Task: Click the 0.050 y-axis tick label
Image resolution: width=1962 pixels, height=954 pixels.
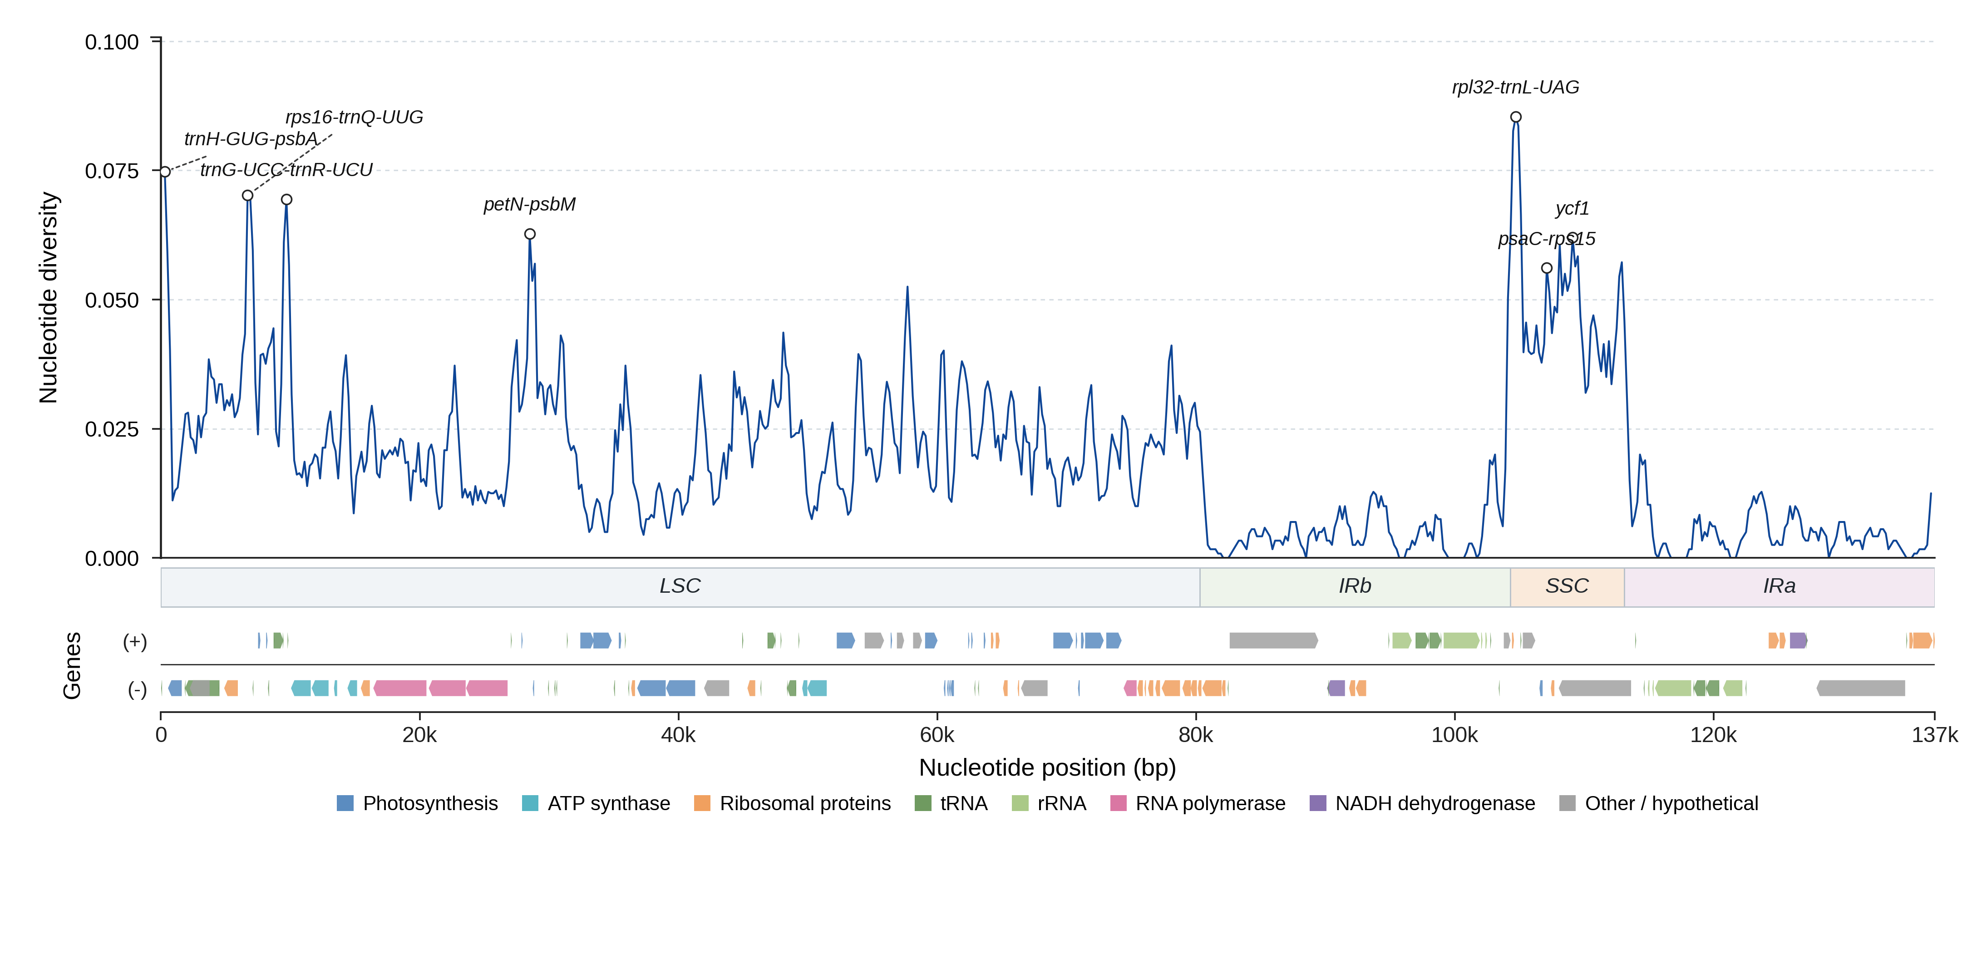Action: tap(112, 300)
